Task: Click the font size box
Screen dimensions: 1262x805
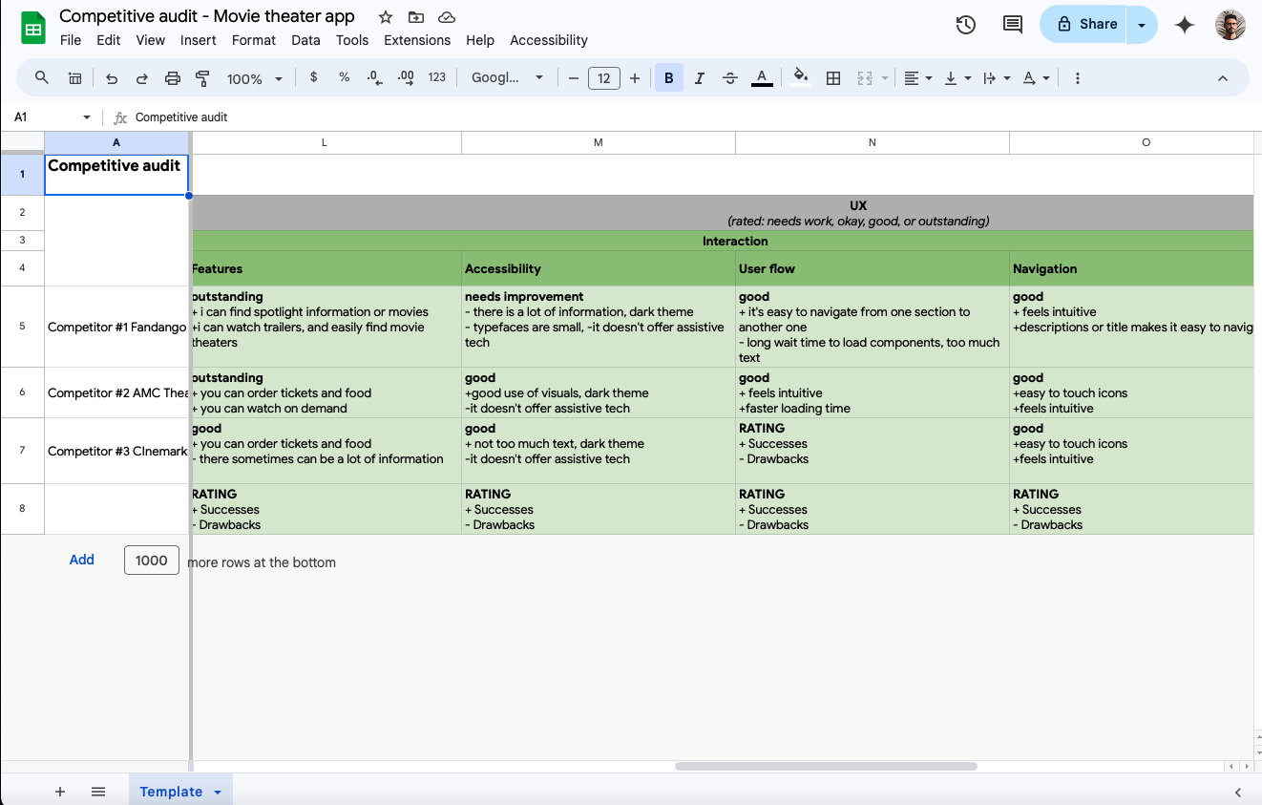Action: click(604, 78)
